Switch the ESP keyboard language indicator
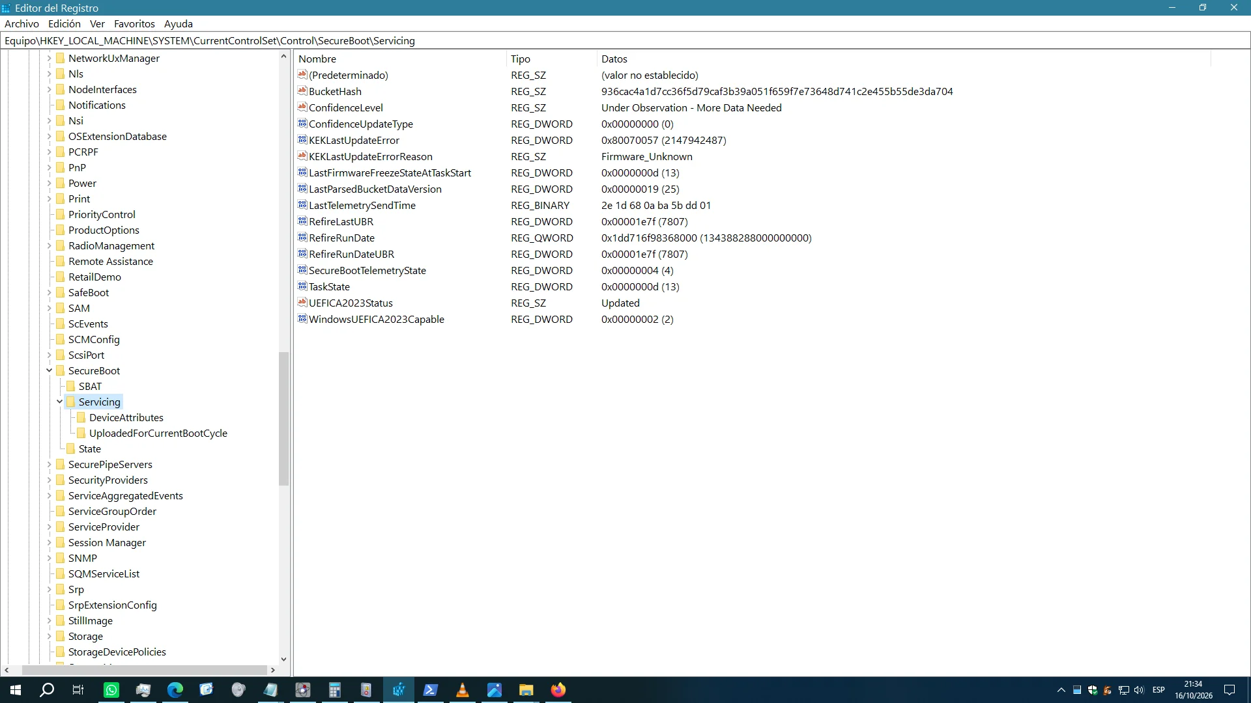Viewport: 1251px width, 703px height. pyautogui.click(x=1158, y=690)
